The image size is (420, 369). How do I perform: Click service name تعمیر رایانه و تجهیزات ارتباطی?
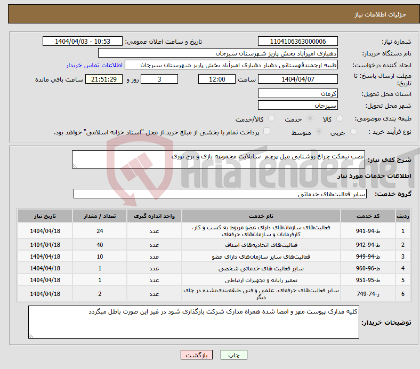coord(261,280)
